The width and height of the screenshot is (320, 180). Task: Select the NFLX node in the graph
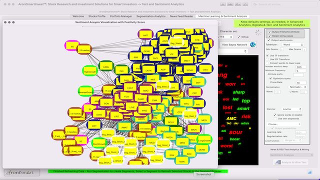click(170, 122)
